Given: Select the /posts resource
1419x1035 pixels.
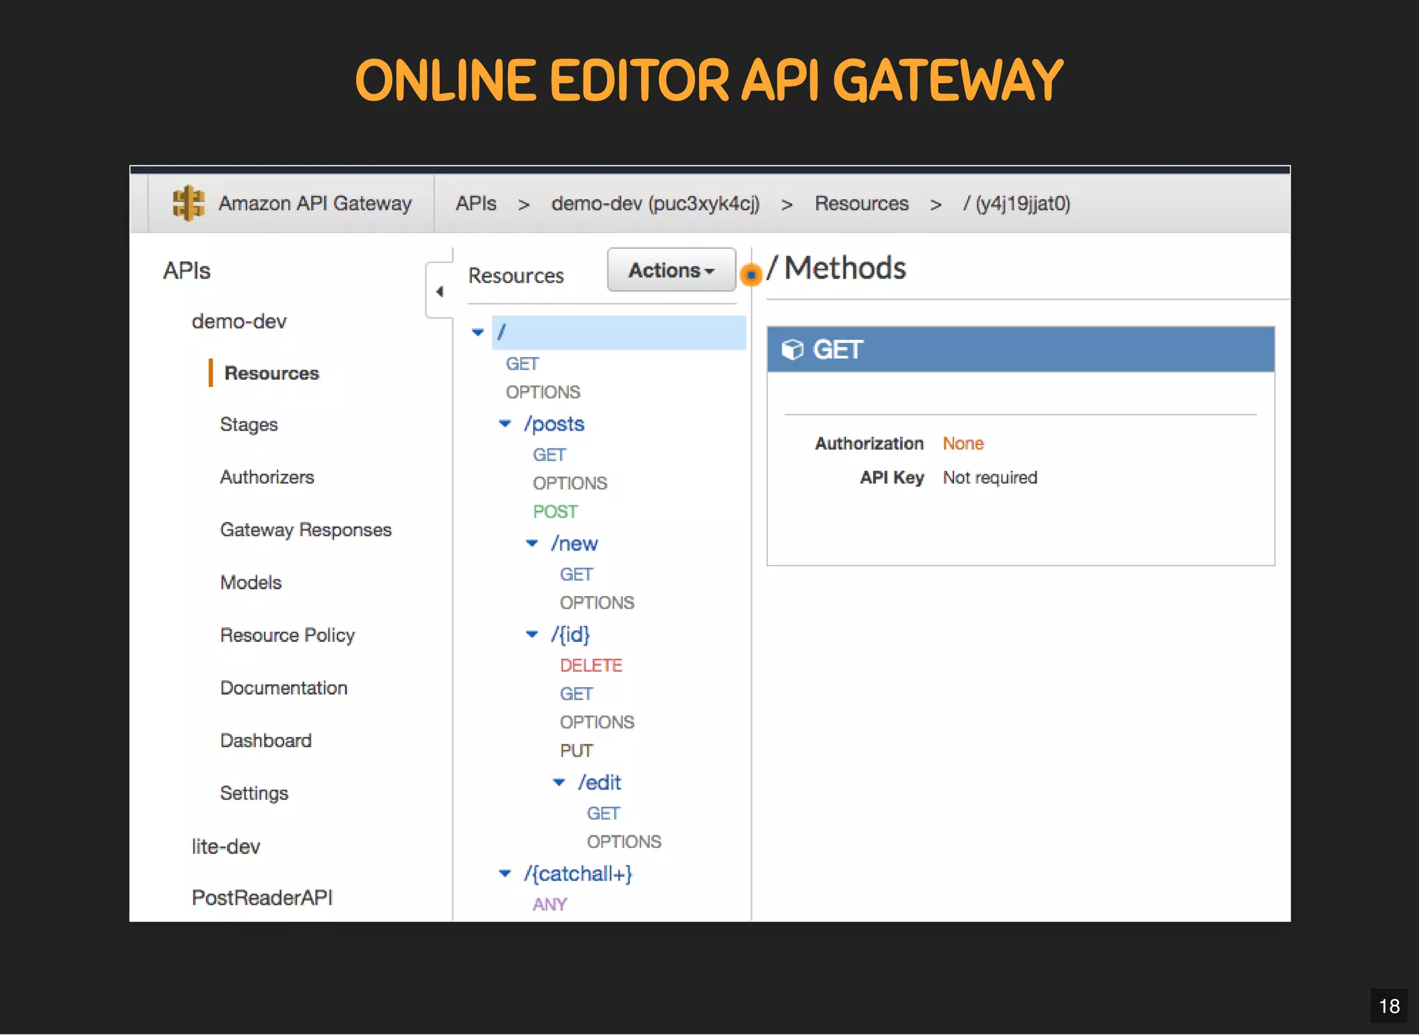Looking at the screenshot, I should 554,424.
